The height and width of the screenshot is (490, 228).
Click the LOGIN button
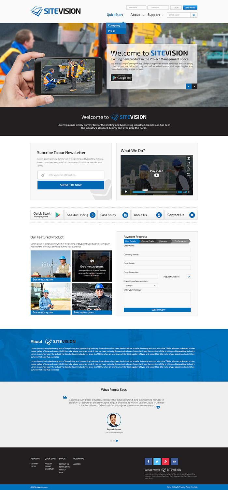(x=176, y=8)
